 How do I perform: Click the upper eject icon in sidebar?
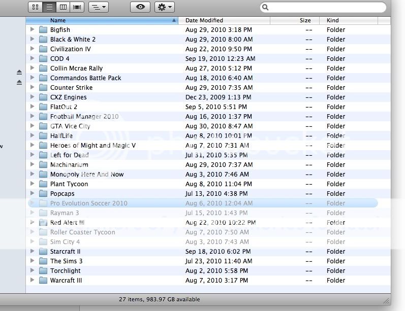click(x=19, y=72)
